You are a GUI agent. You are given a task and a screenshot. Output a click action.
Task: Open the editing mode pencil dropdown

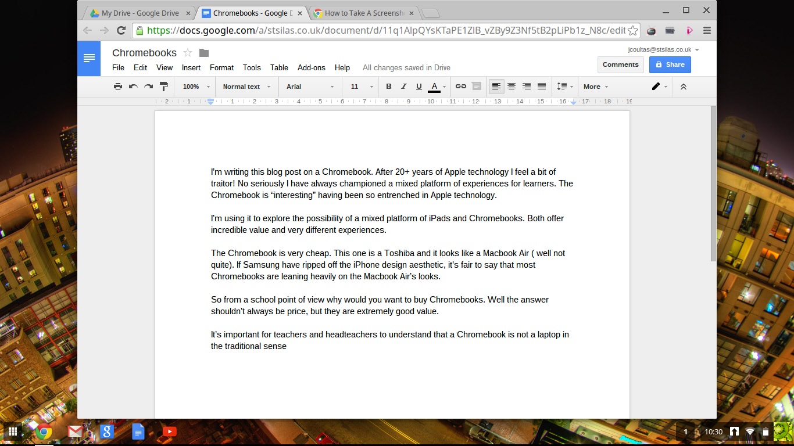coord(659,87)
